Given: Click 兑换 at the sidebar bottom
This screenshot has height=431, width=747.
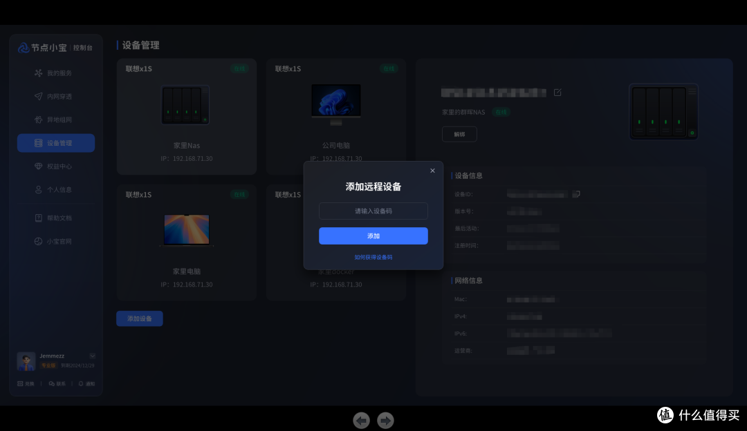Looking at the screenshot, I should tap(26, 383).
